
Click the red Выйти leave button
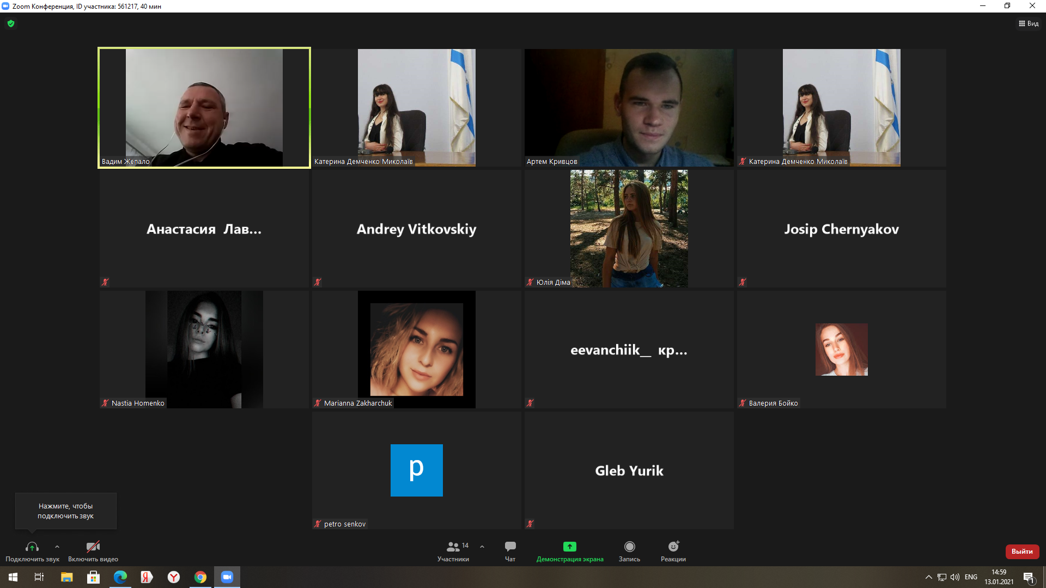tap(1022, 552)
